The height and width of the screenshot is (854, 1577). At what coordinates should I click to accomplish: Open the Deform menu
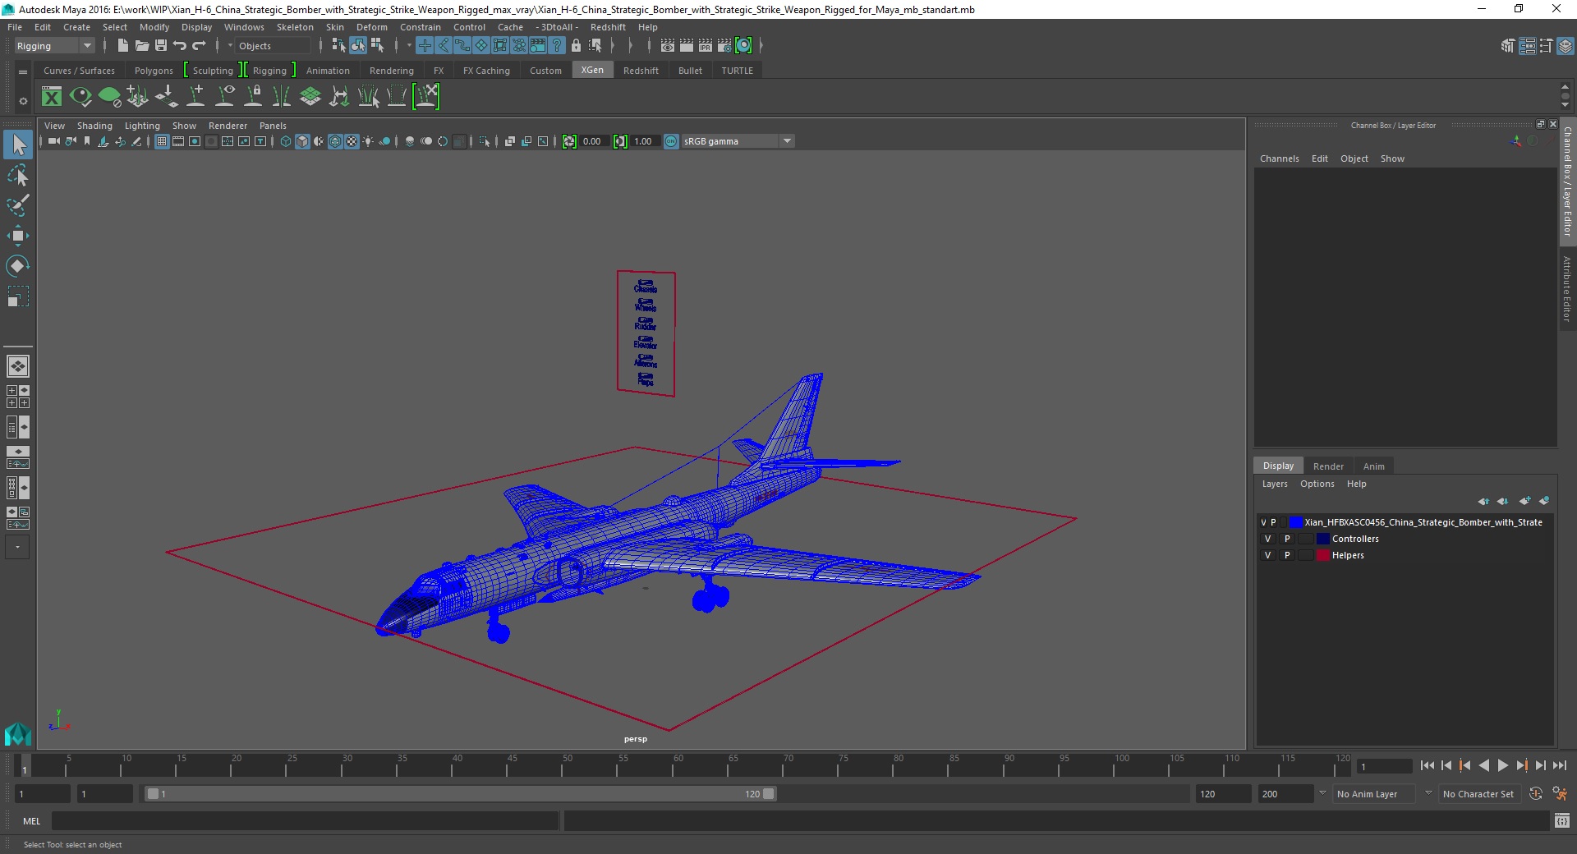[x=371, y=27]
